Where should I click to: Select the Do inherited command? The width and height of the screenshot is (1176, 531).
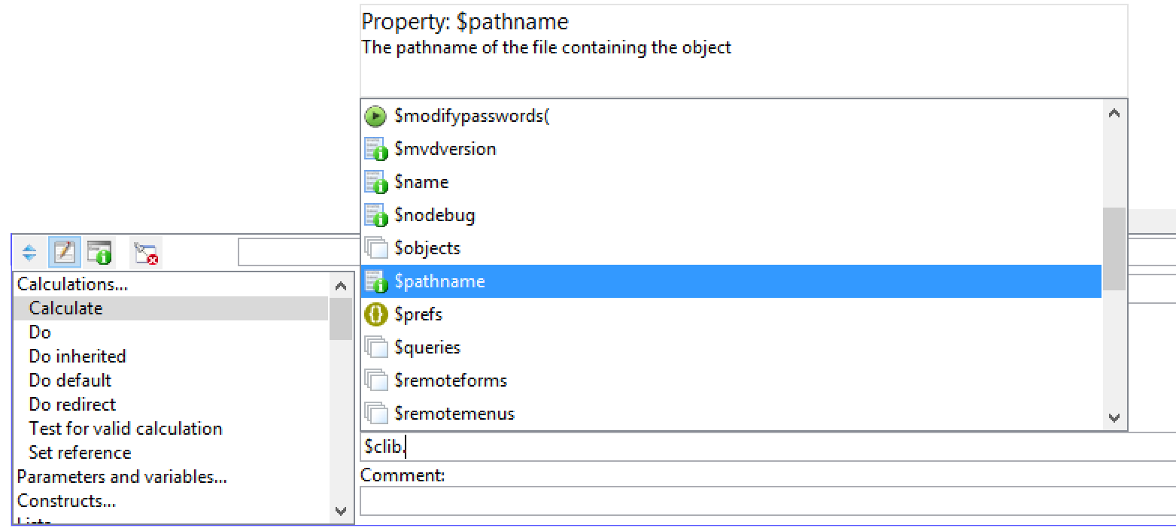pyautogui.click(x=77, y=357)
